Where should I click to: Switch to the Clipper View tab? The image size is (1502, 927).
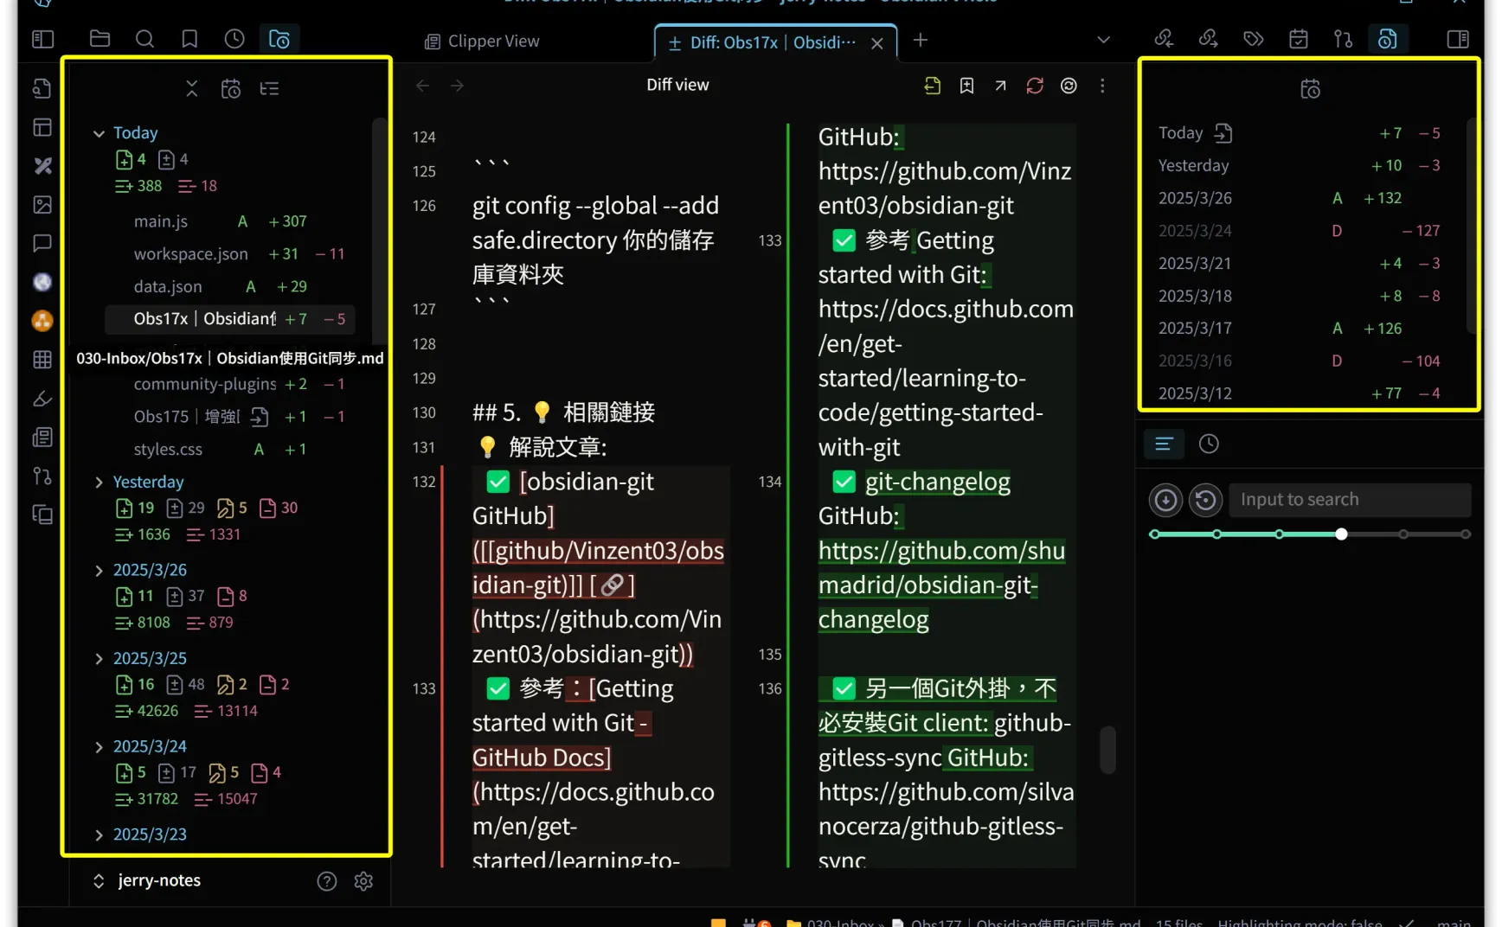(482, 41)
